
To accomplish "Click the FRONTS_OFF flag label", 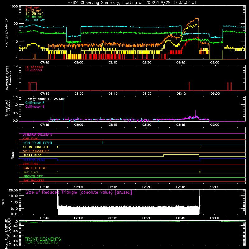I will click(x=33, y=176).
